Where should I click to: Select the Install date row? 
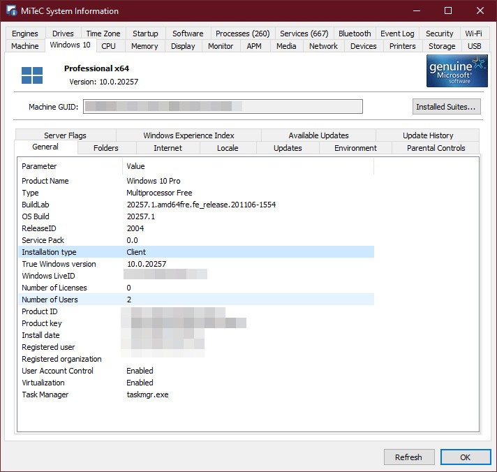tap(196, 335)
